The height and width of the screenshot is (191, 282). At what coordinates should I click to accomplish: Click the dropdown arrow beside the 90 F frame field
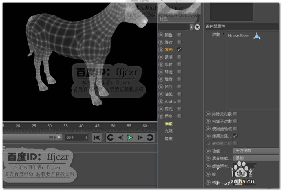click(59, 137)
